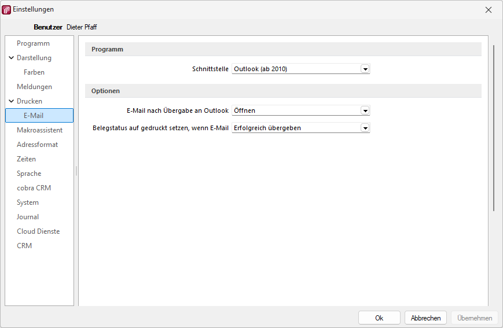Click the Einstellungen app icon in title bar
This screenshot has height=328, width=503.
click(x=6, y=10)
